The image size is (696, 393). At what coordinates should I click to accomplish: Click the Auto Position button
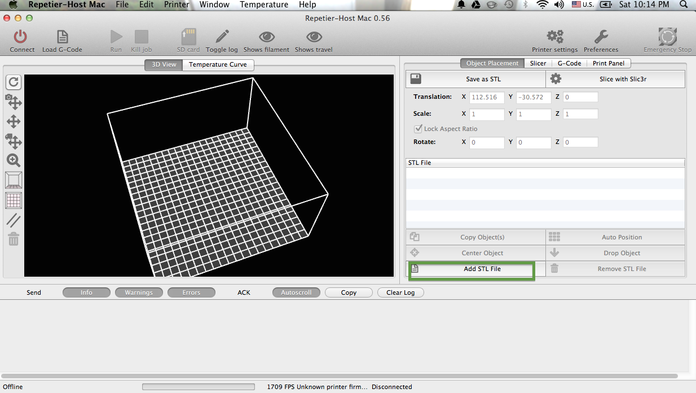point(615,237)
